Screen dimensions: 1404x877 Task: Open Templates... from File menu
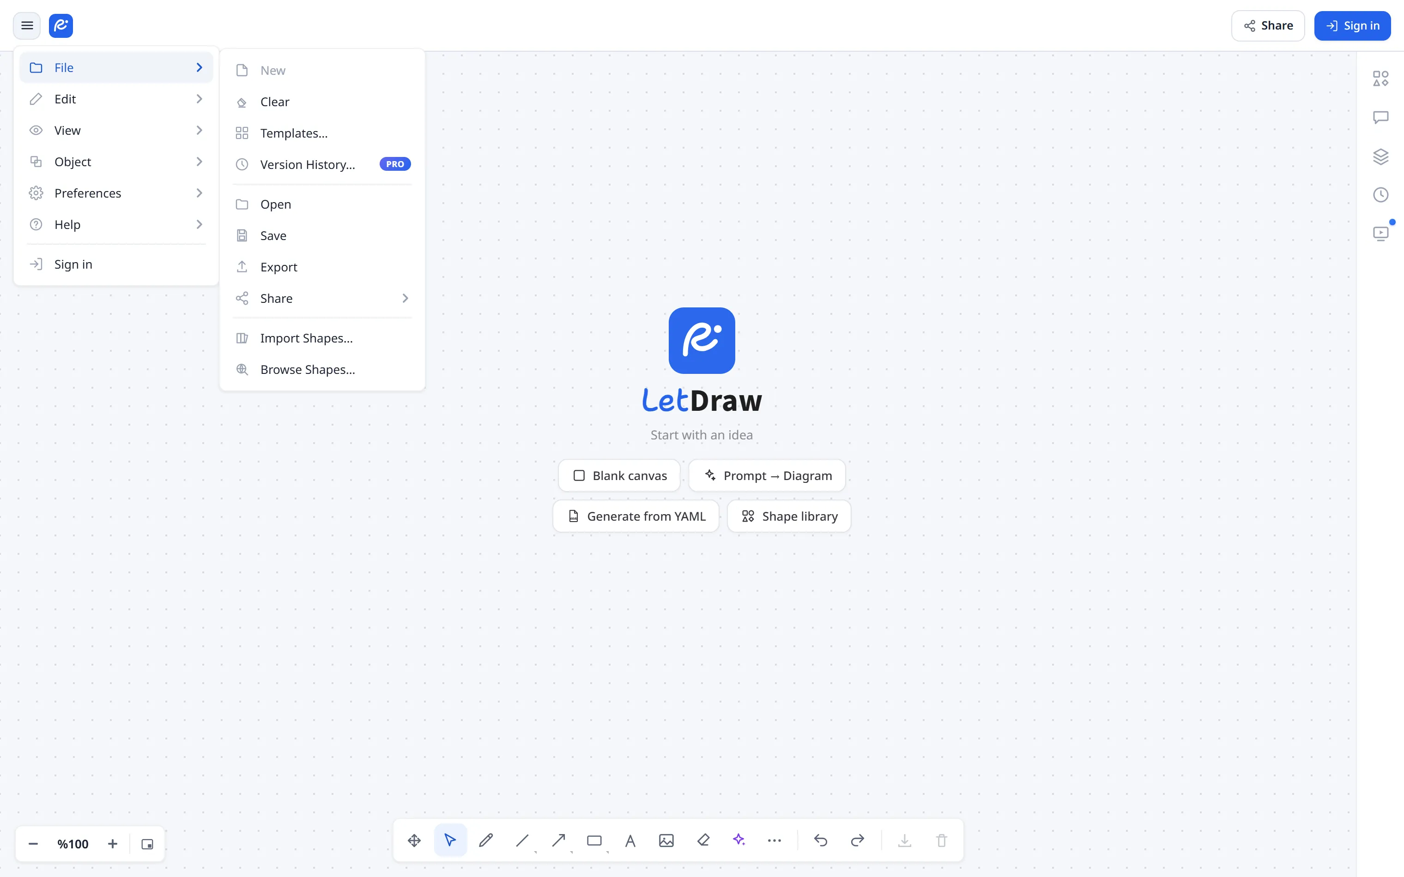(x=322, y=133)
